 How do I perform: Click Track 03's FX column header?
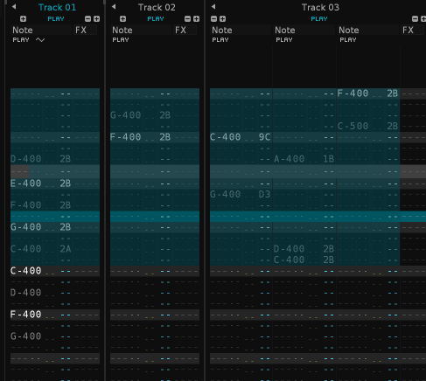(x=412, y=30)
